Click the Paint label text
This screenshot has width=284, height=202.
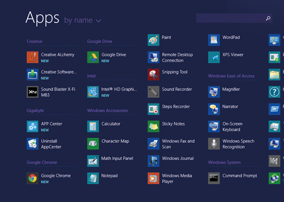tap(166, 37)
